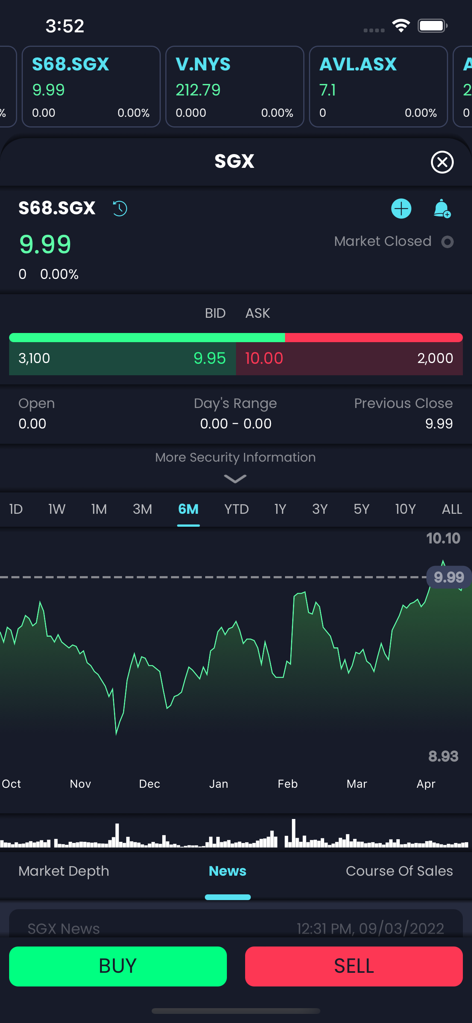The height and width of the screenshot is (1023, 472).
Task: Tap the 9.99 price marker on chart
Action: 448,577
